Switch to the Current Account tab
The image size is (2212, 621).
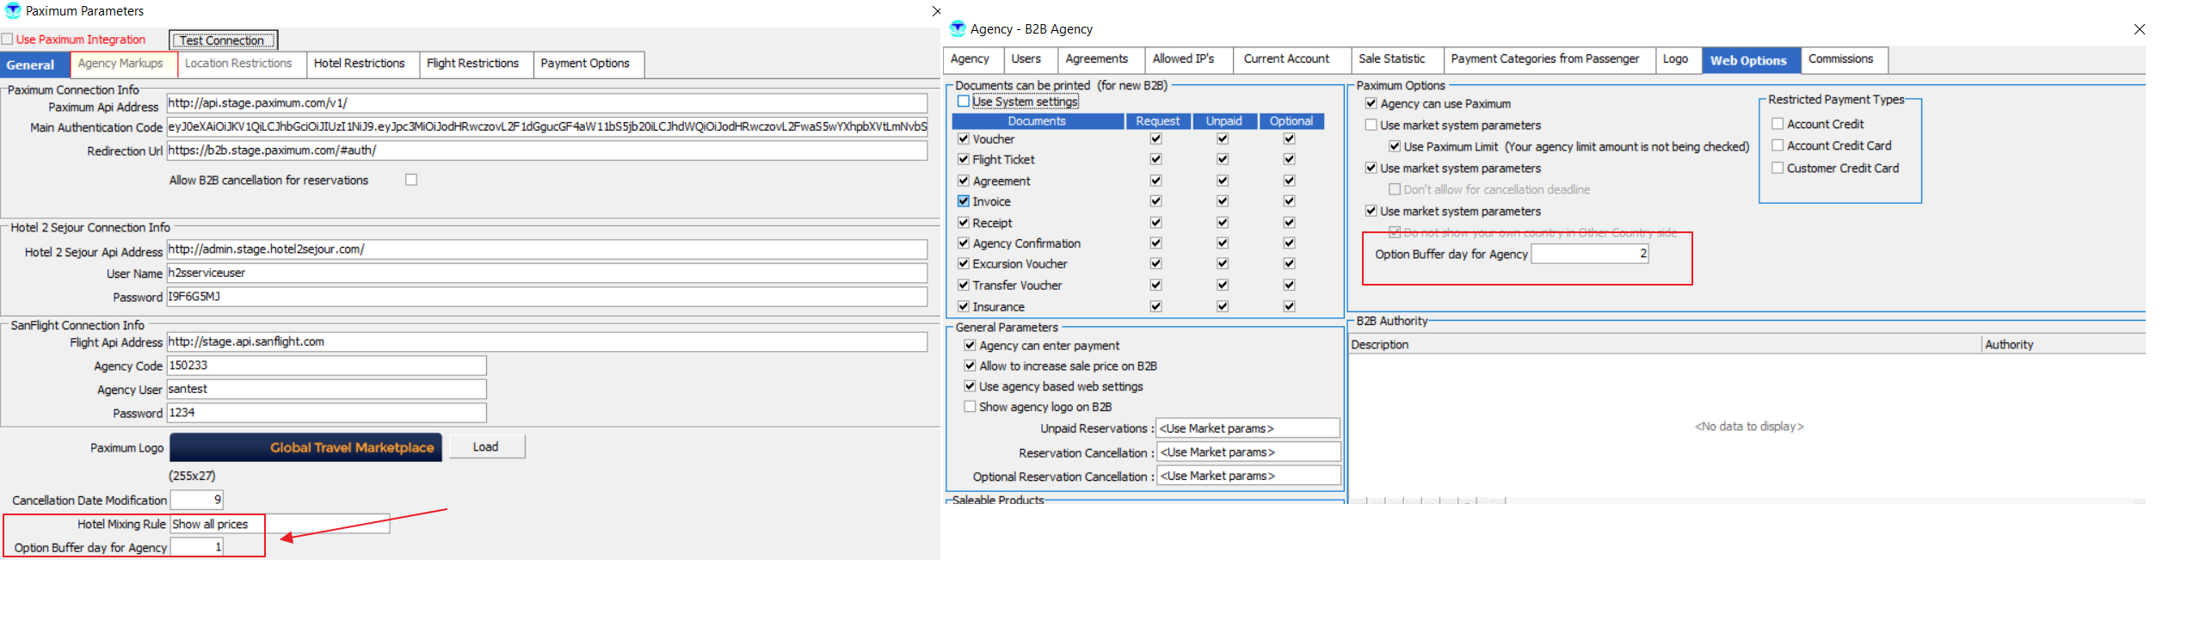pyautogui.click(x=1285, y=59)
